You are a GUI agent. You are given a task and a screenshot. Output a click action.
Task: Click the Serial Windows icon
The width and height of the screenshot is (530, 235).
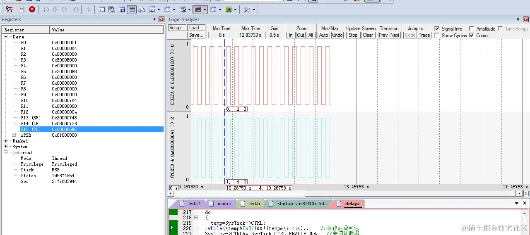pos(183,9)
